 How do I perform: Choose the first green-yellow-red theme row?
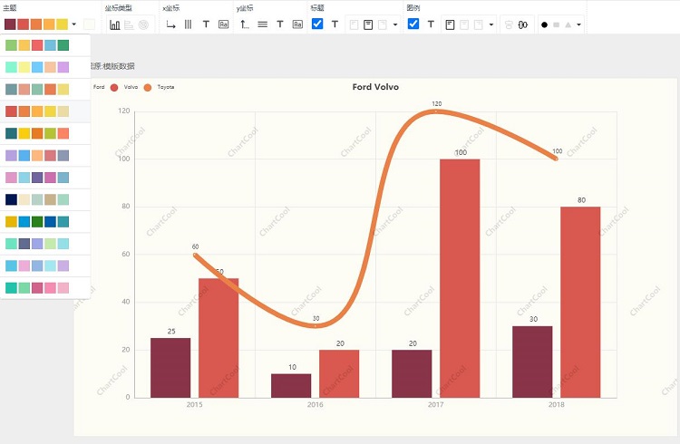(x=37, y=45)
